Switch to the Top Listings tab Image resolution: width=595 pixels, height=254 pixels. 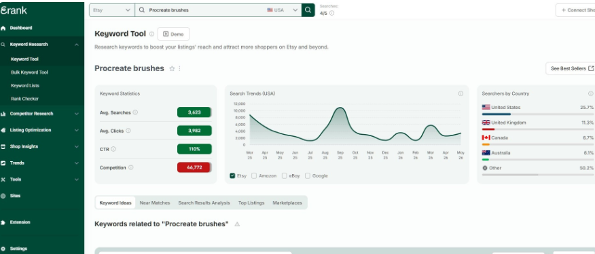coord(251,203)
